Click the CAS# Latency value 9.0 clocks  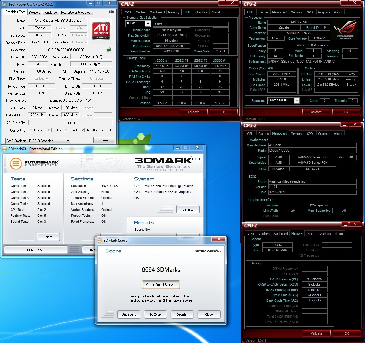tap(314, 279)
